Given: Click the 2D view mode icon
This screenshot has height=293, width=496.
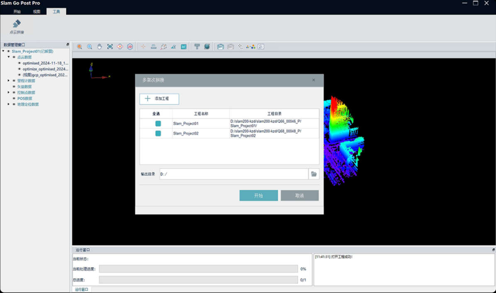Looking at the screenshot, I should coord(130,47).
